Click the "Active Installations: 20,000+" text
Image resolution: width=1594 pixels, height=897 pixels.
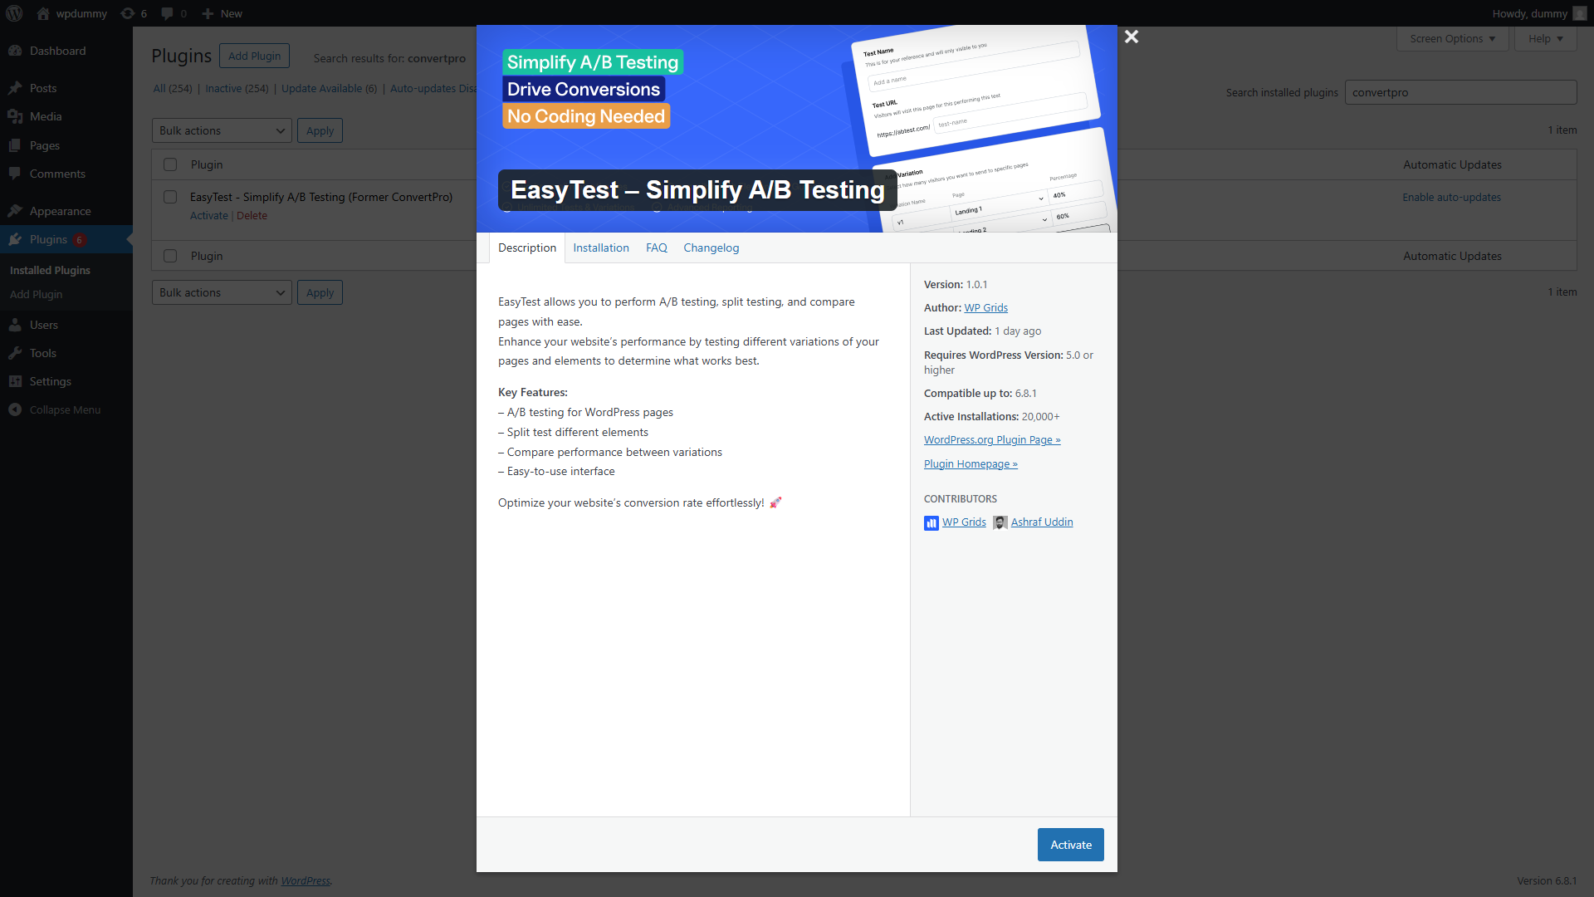[x=991, y=416]
